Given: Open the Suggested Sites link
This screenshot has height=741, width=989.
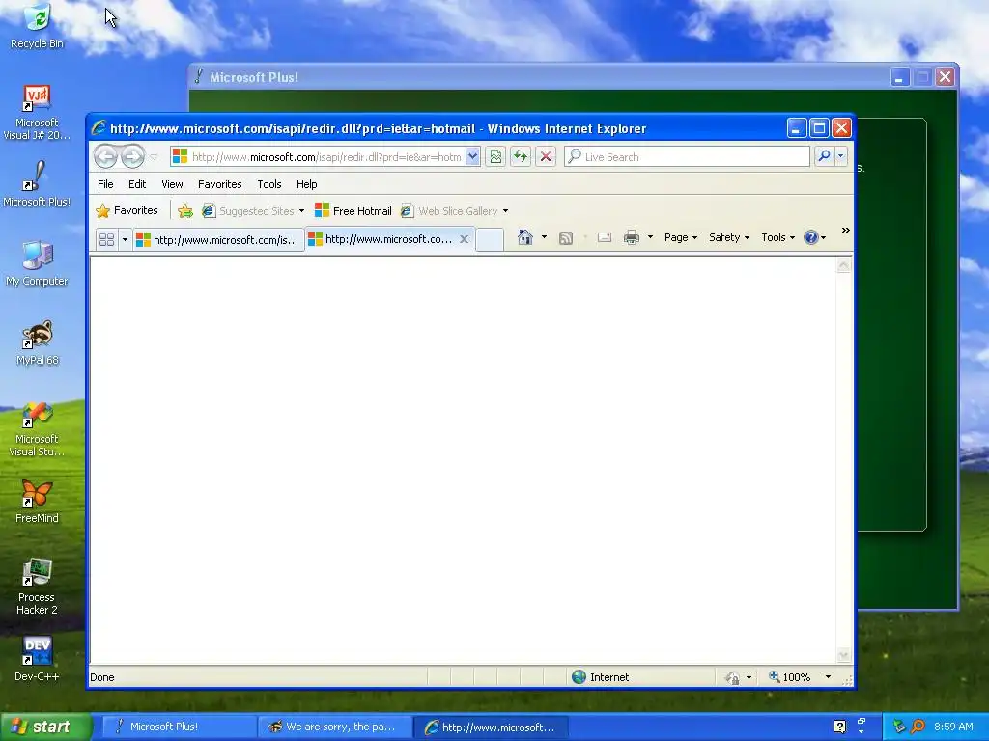Looking at the screenshot, I should (x=248, y=211).
